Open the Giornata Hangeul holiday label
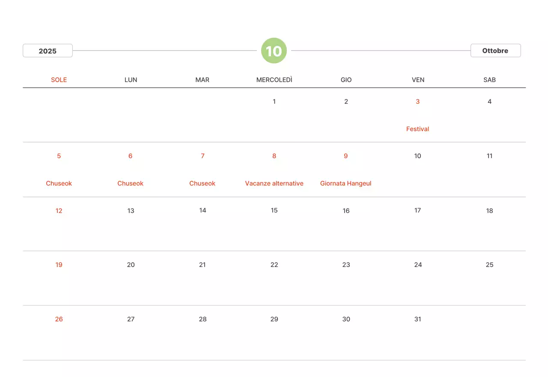The height and width of the screenshot is (377, 548). pyautogui.click(x=345, y=183)
